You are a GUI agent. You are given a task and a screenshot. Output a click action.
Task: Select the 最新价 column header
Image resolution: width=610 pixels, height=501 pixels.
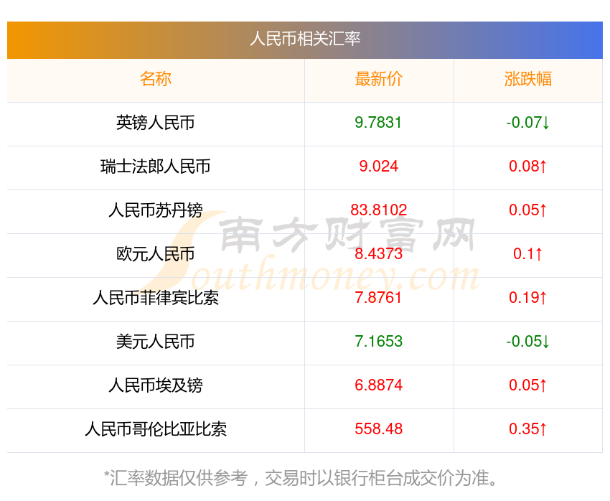[x=378, y=79]
